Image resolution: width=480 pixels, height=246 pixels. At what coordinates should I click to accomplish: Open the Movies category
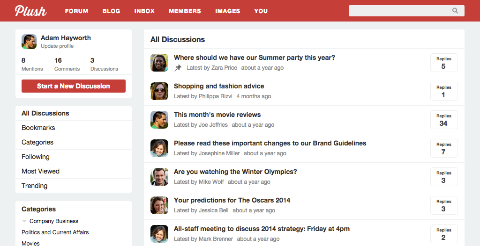pyautogui.click(x=30, y=243)
